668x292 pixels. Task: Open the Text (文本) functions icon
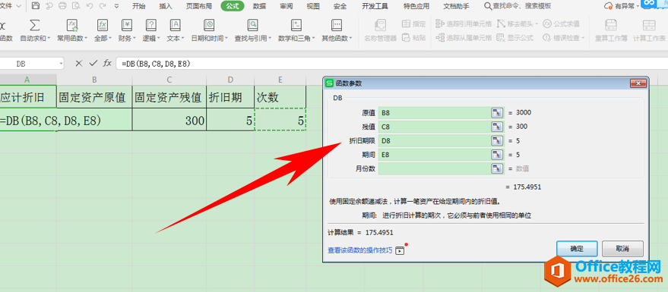[x=175, y=25]
